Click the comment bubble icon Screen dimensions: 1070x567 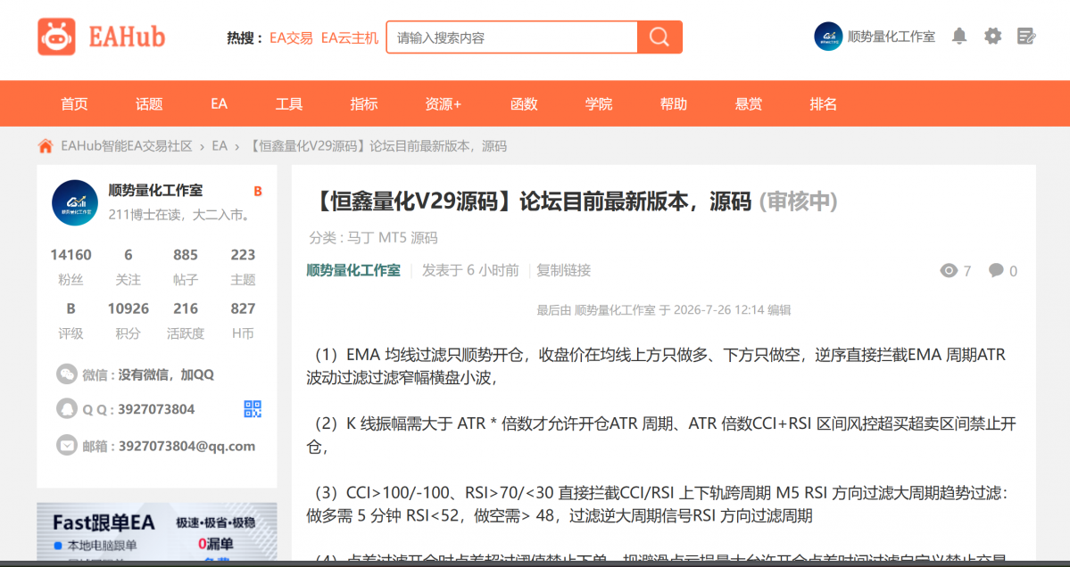(x=996, y=270)
